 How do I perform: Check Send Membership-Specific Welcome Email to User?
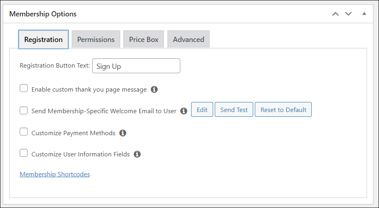24,110
